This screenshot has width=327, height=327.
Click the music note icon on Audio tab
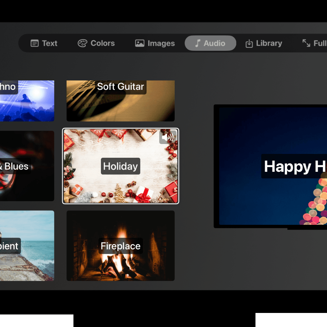(x=198, y=43)
